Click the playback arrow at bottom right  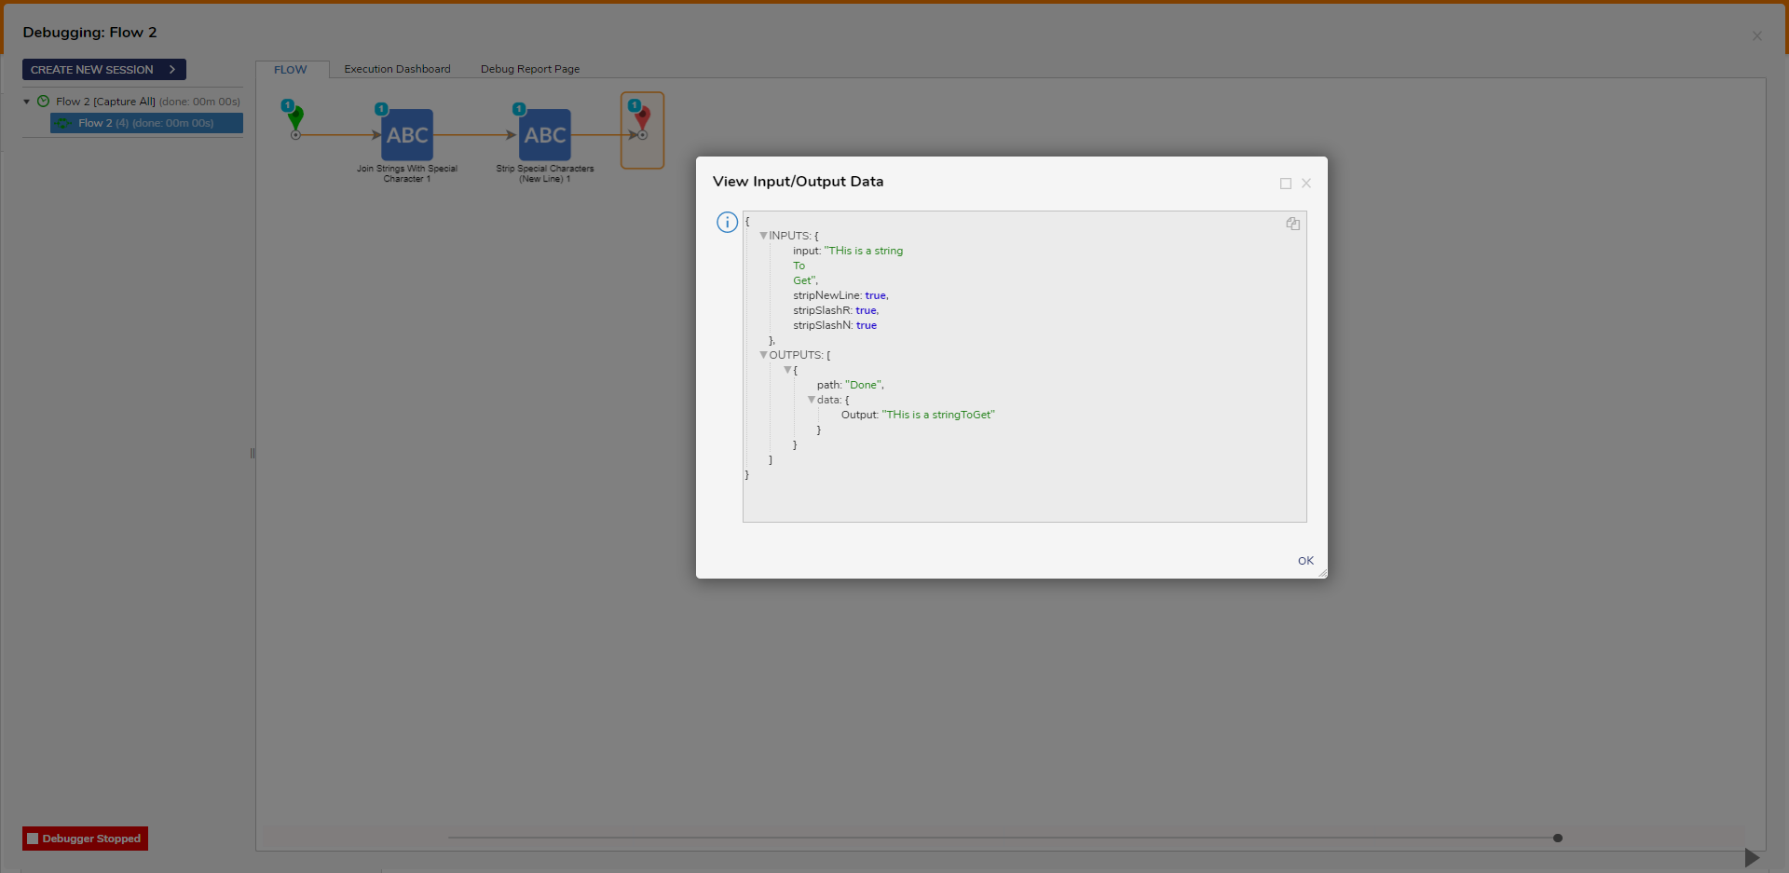[1751, 857]
